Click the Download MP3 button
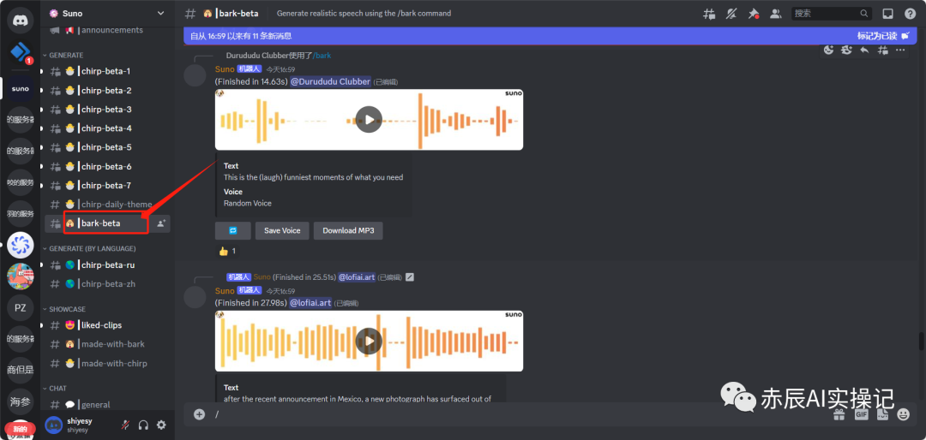The image size is (926, 440). [348, 230]
